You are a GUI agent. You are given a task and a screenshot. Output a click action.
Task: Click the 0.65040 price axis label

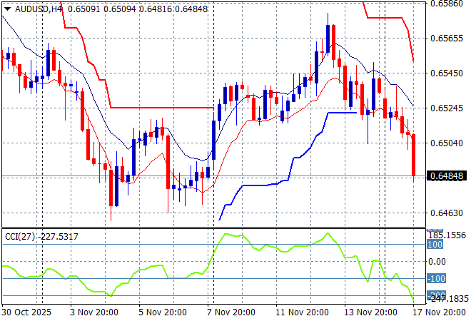pyautogui.click(x=447, y=143)
